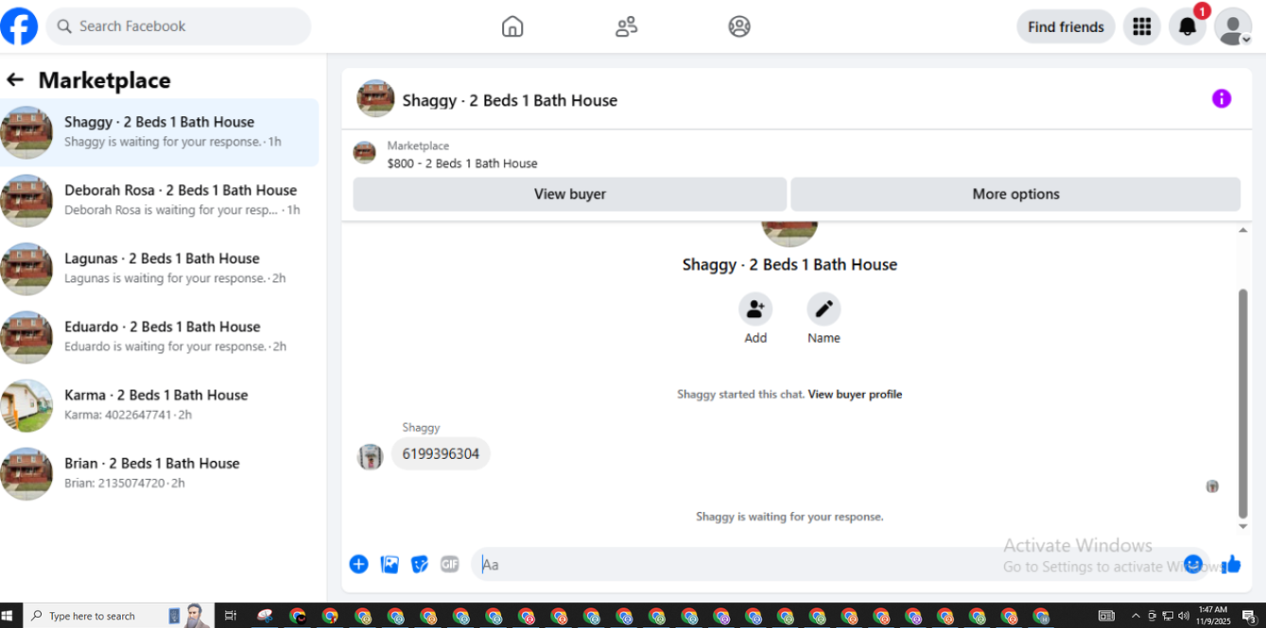Open Karma conversation in the list
Image resolution: width=1266 pixels, height=628 pixels.
pyautogui.click(x=159, y=405)
